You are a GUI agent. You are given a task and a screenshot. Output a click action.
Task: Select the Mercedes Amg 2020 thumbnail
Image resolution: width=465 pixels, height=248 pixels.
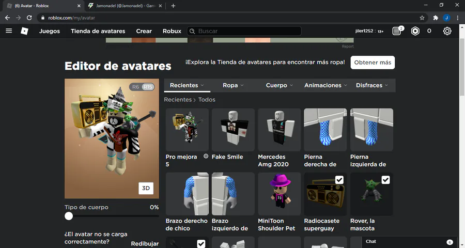(x=280, y=130)
